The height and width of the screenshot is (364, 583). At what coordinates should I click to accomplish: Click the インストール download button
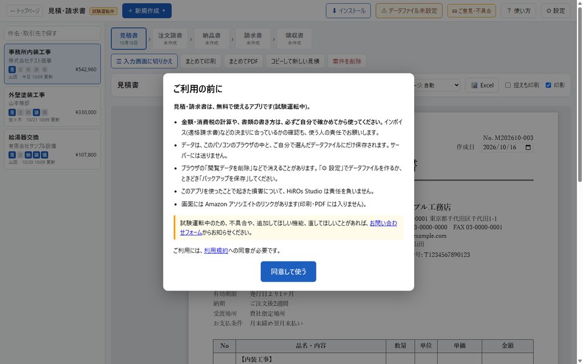click(349, 11)
